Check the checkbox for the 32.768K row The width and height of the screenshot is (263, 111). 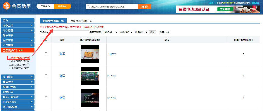tap(46, 98)
